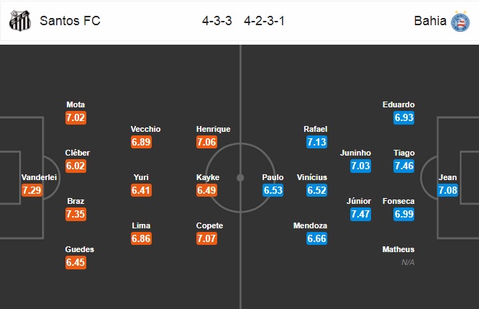The height and width of the screenshot is (309, 479).
Task: Click the Bahia club crest
Action: (x=461, y=22)
